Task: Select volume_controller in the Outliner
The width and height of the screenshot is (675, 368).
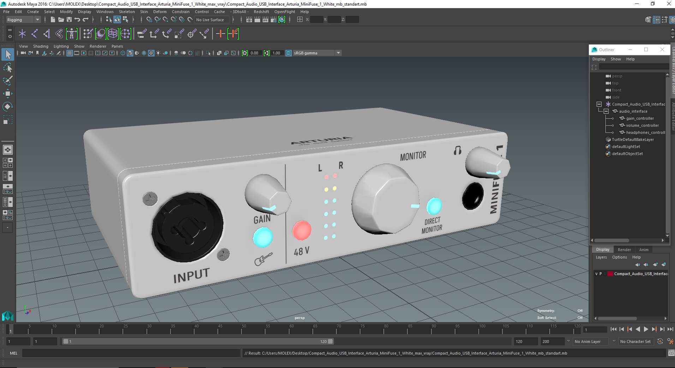Action: [x=642, y=125]
